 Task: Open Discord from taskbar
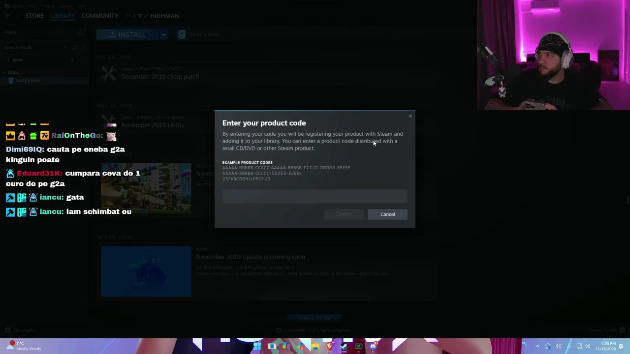coord(373,346)
